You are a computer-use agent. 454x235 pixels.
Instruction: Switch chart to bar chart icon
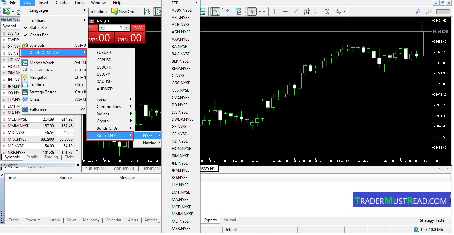(x=147, y=12)
